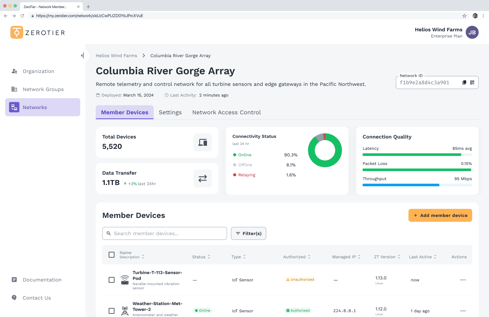Open the Filter(s) dropdown
This screenshot has width=489, height=317.
pyautogui.click(x=248, y=233)
